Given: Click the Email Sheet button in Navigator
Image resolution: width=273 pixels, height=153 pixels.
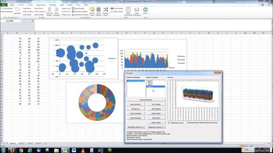Looking at the screenshot, I should pyautogui.click(x=156, y=118).
